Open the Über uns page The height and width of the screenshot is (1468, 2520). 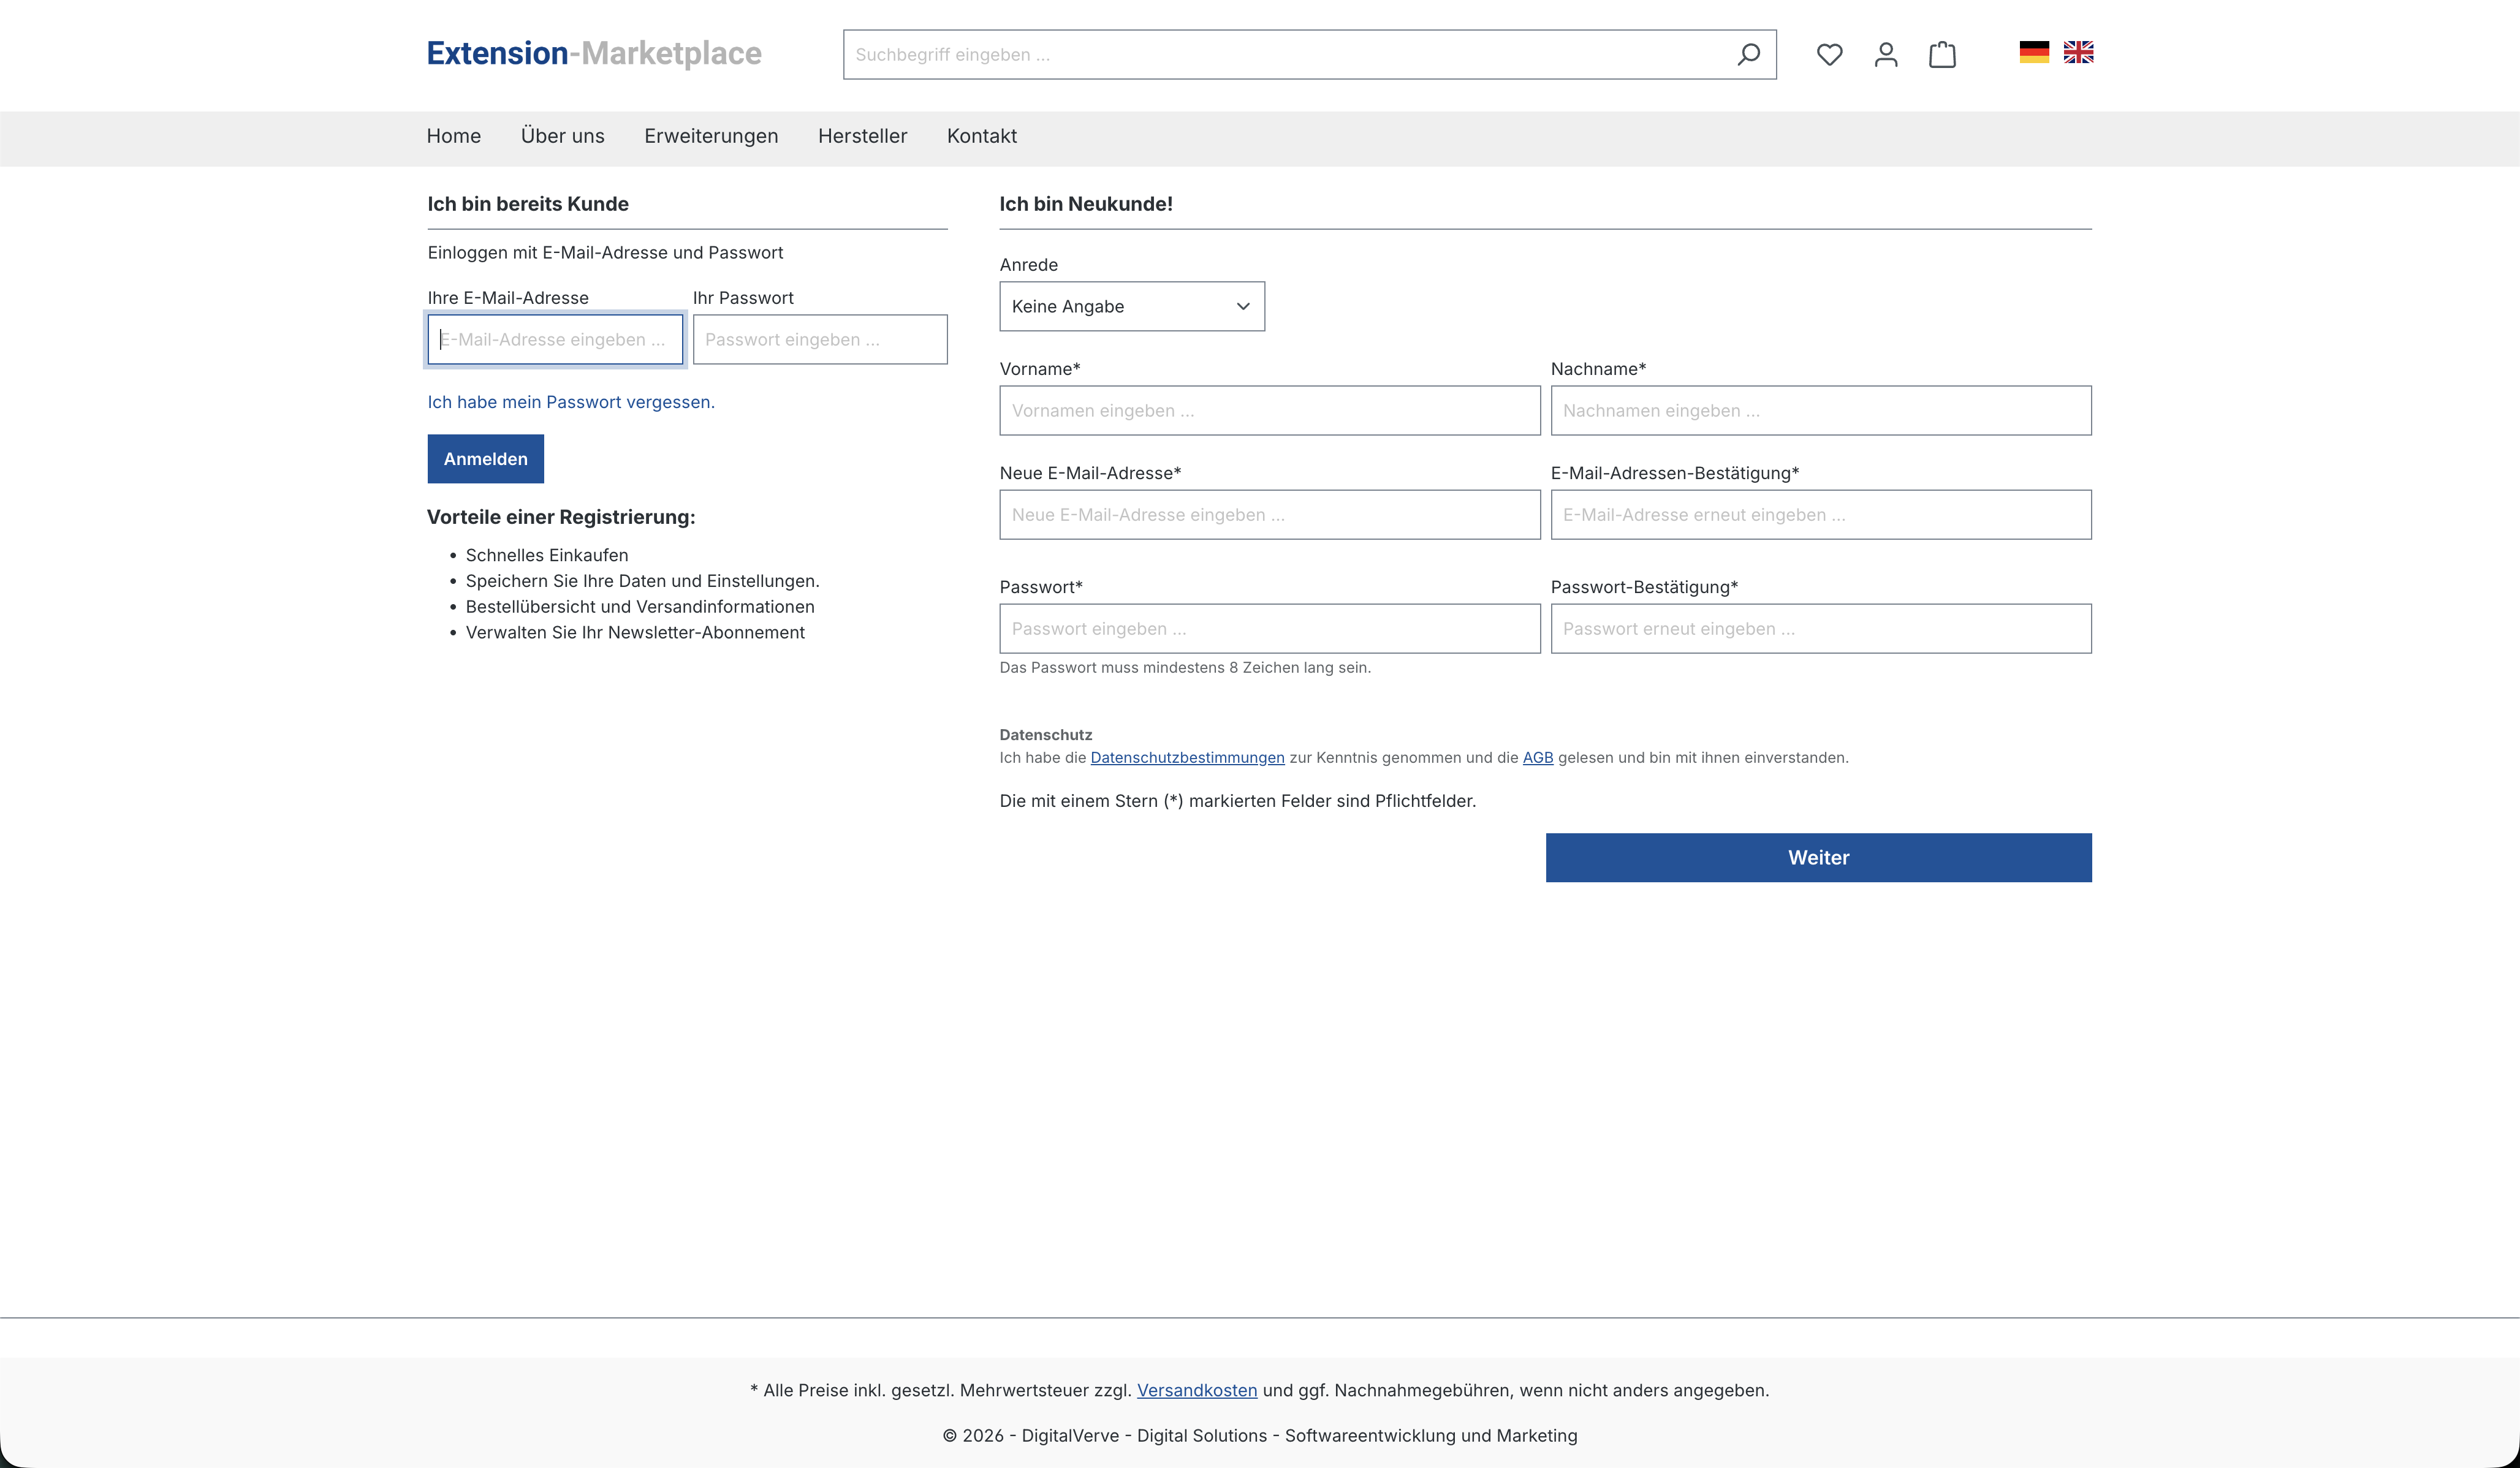click(562, 136)
